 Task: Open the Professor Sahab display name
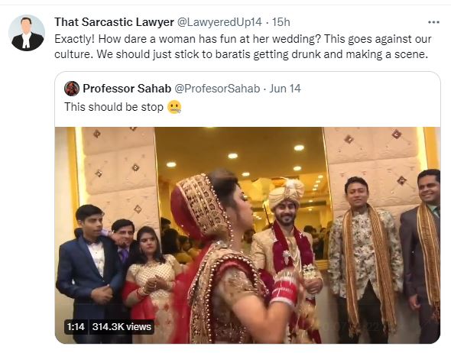point(127,89)
